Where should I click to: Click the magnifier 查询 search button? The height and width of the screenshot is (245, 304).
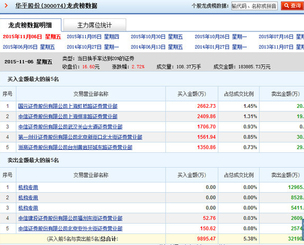[292, 6]
